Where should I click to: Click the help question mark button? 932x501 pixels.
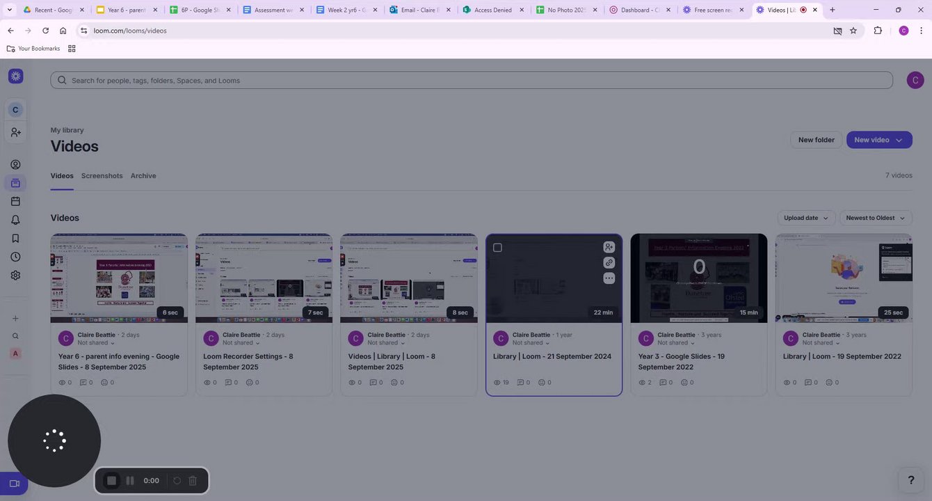[x=911, y=480]
